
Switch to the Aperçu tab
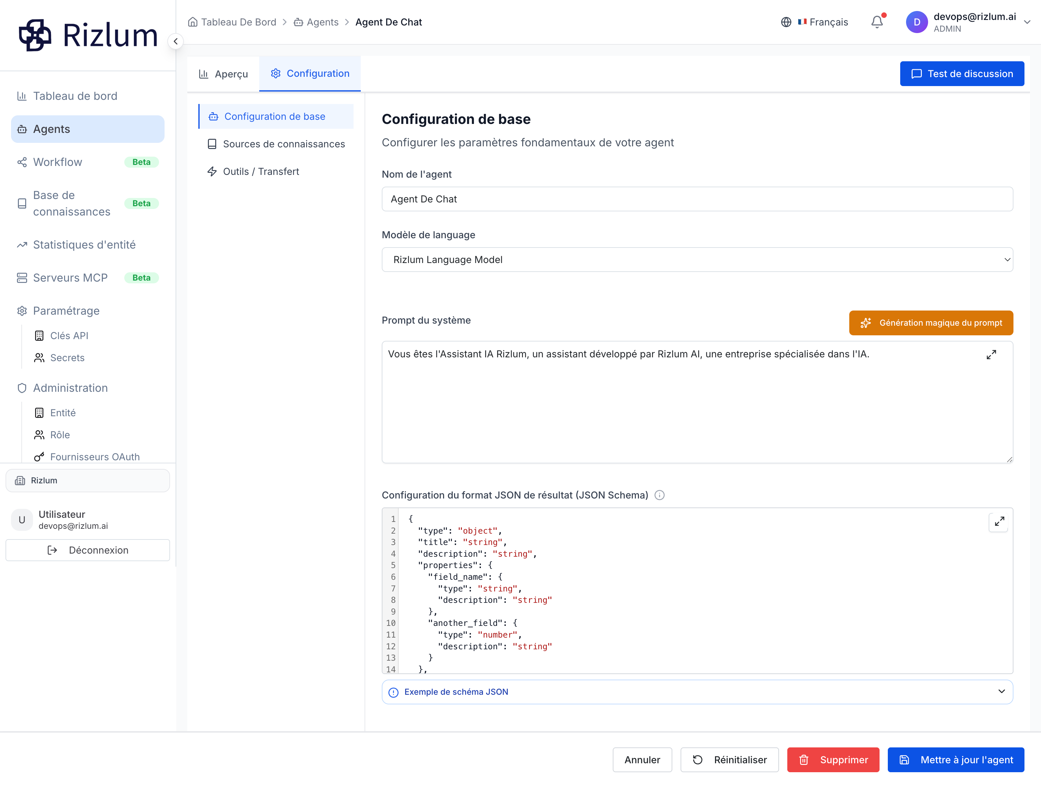pyautogui.click(x=223, y=74)
